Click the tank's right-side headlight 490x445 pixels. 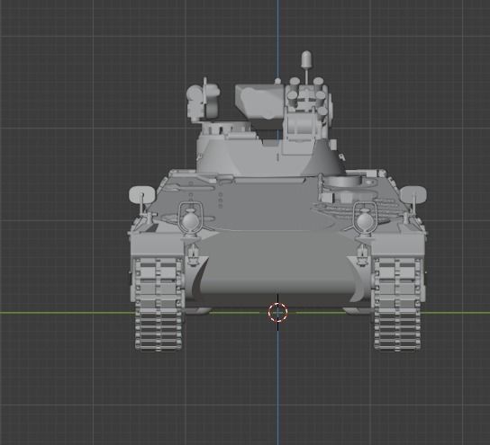click(365, 220)
